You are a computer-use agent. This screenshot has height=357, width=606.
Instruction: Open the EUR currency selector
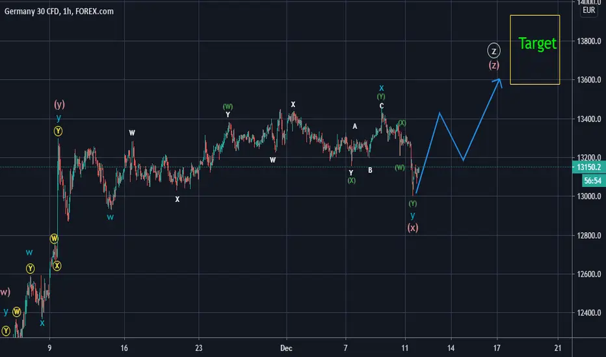coord(588,10)
